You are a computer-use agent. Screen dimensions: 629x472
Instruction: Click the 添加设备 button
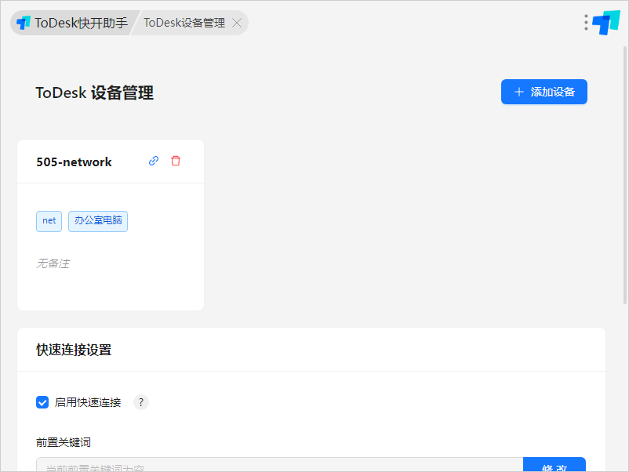tap(544, 92)
